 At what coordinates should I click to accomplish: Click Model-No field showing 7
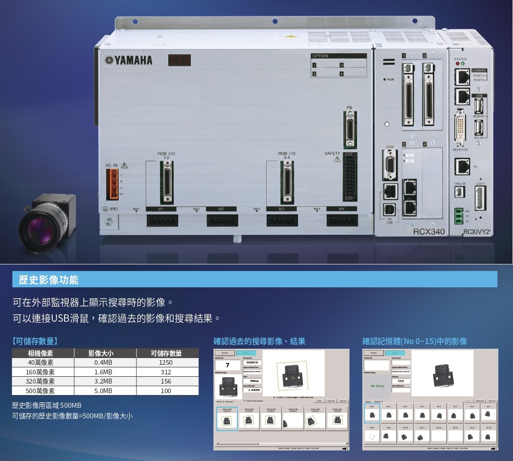point(228,365)
